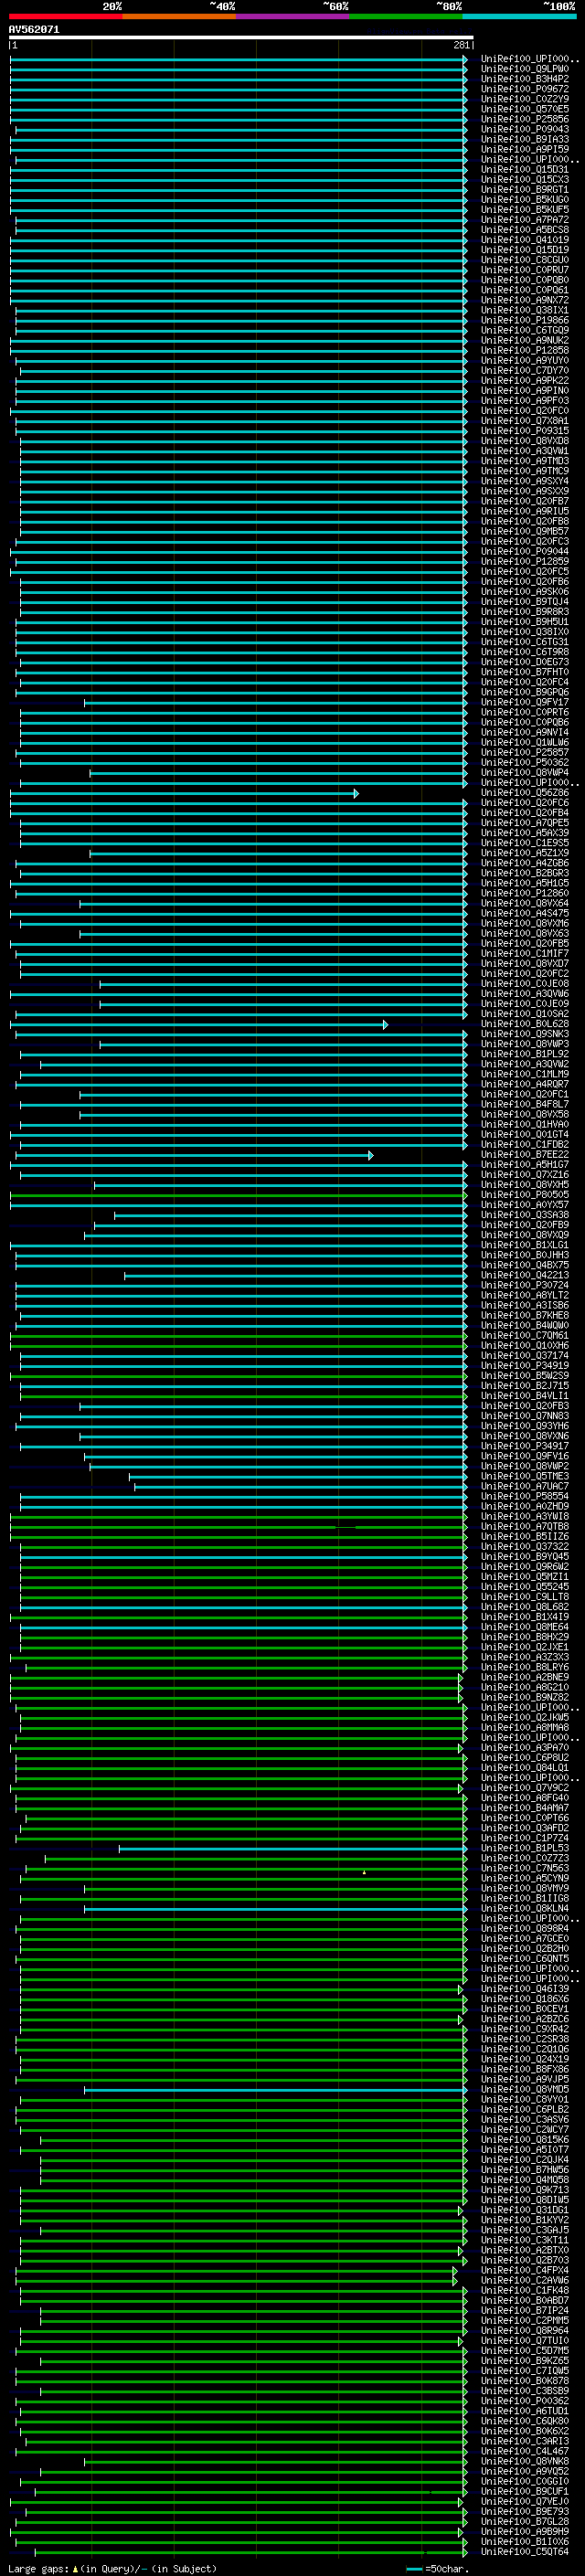The height and width of the screenshot is (2576, 585).
Task: Select the UniRef100_B4F8L7 label
Action: [x=525, y=1105]
